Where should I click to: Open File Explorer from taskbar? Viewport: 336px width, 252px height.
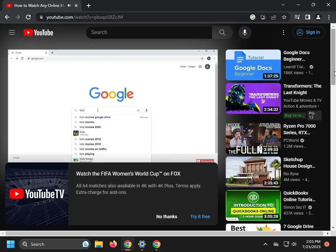coord(99,244)
